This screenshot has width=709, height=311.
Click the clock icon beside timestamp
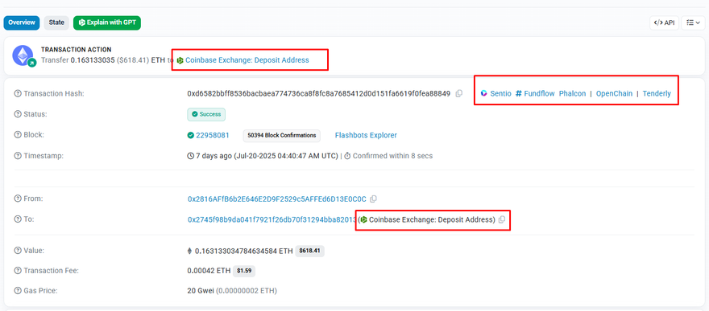click(191, 156)
